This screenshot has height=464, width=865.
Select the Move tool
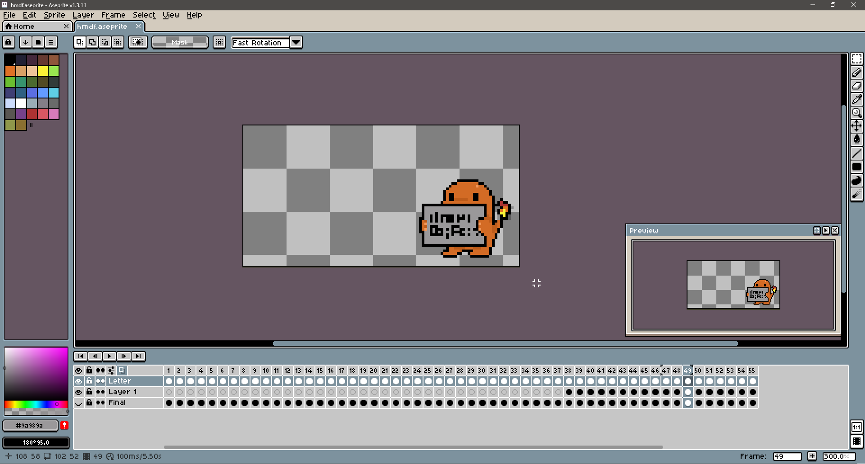tap(856, 126)
